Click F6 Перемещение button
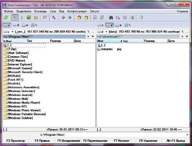 [x=95, y=141]
